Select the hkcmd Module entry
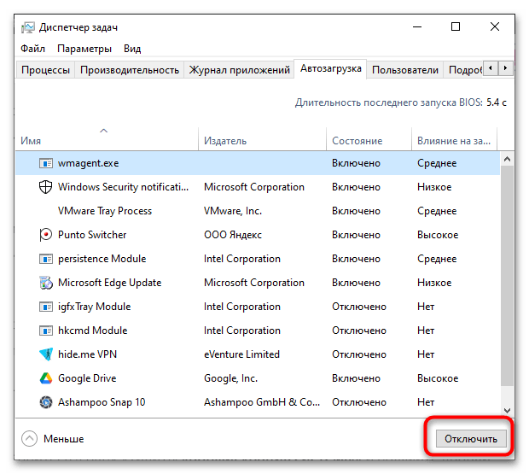Viewport: 529px width, 474px height. [x=258, y=331]
